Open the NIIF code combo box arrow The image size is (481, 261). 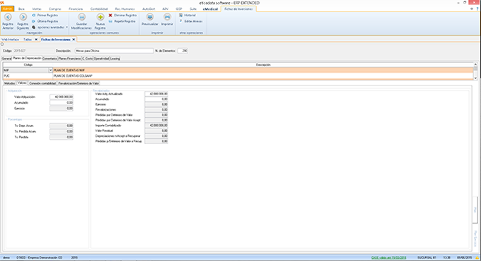51,71
